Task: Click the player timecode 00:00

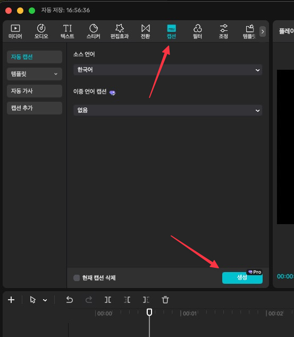Action: pos(285,276)
